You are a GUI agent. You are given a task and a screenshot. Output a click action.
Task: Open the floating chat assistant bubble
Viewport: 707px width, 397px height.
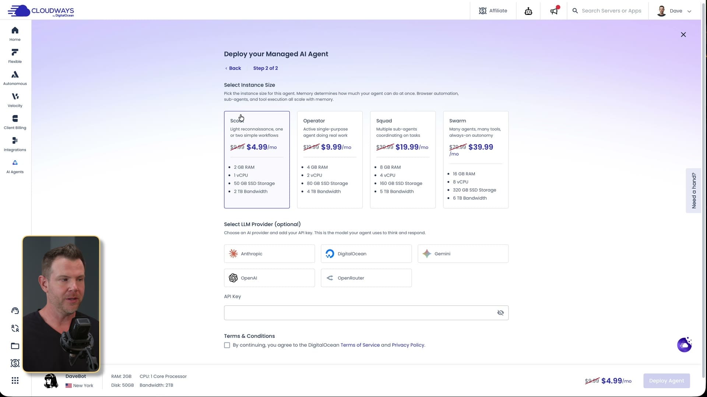tap(684, 345)
